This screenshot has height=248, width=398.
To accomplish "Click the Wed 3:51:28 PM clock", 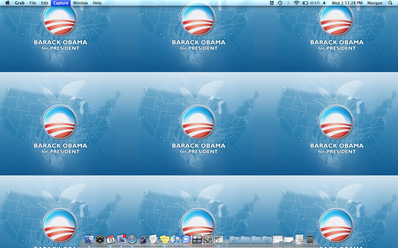I will pyautogui.click(x=347, y=3).
